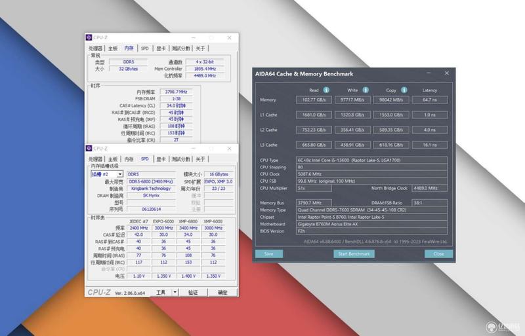
Task: Click the DRAM manufacturer value SK Hynix
Action: coord(151,196)
